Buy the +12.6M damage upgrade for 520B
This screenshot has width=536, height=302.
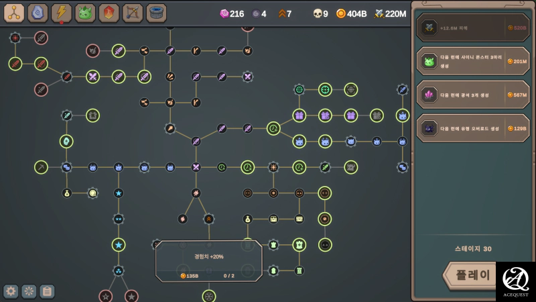[473, 28]
